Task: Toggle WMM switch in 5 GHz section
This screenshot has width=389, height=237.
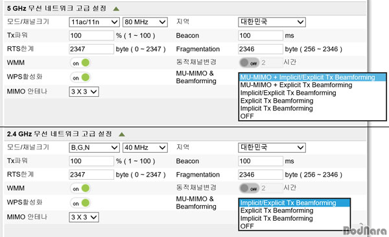Action: pos(80,63)
